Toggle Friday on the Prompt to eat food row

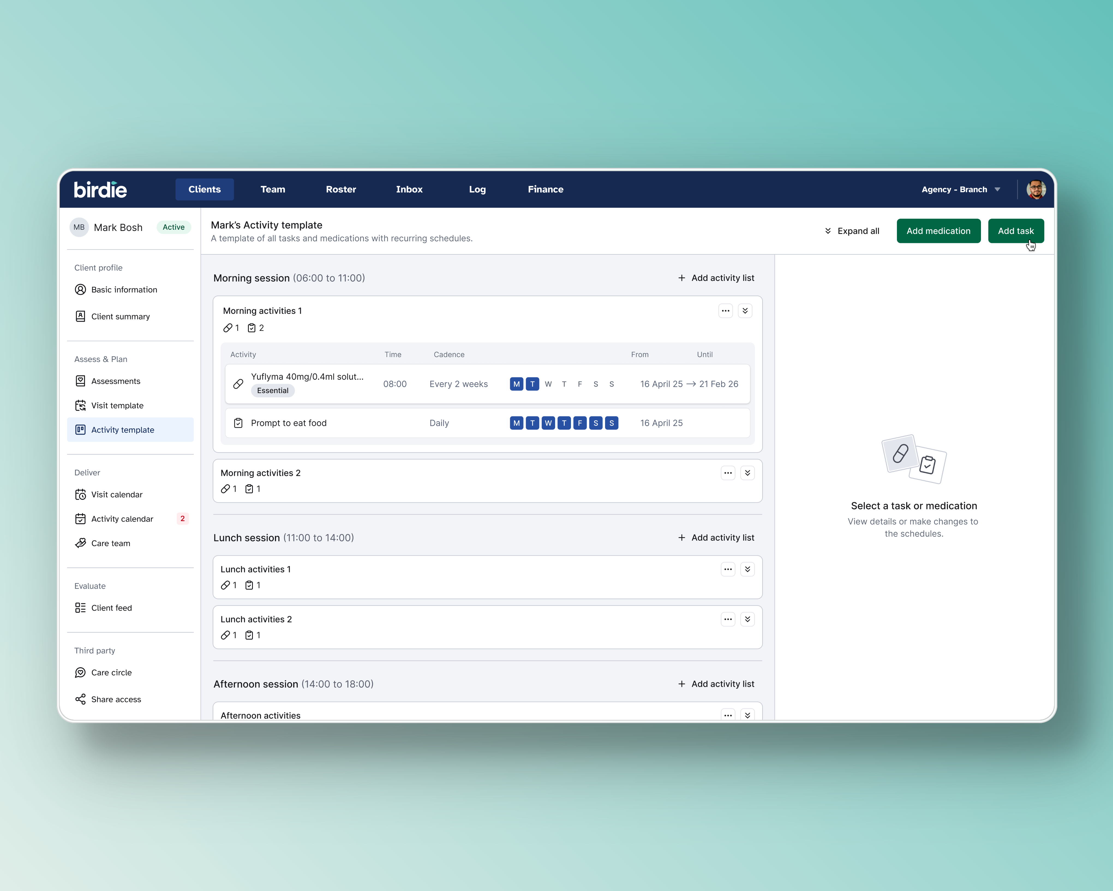[580, 423]
